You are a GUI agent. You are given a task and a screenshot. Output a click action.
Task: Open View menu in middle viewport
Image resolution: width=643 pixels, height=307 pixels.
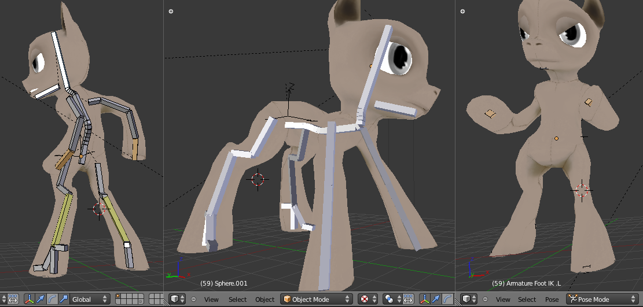coord(211,299)
